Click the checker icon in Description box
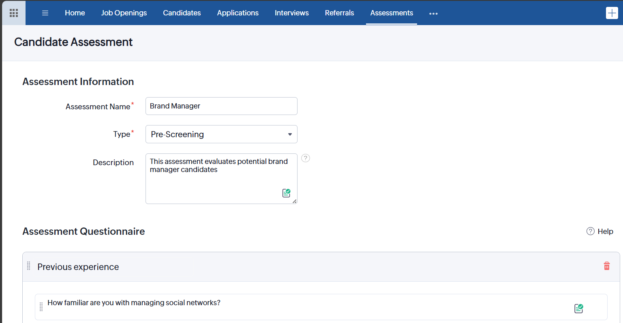 (x=286, y=193)
